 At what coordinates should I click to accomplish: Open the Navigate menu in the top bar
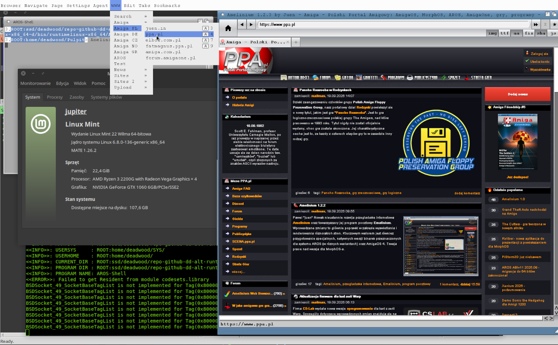(x=36, y=6)
